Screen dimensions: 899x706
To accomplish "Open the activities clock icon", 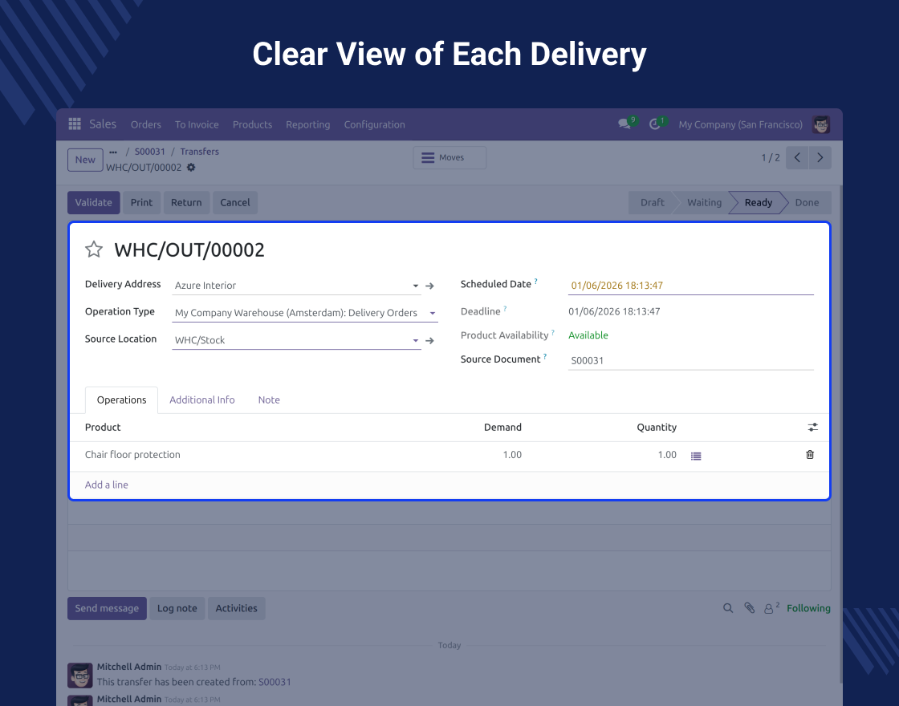I will [x=654, y=124].
